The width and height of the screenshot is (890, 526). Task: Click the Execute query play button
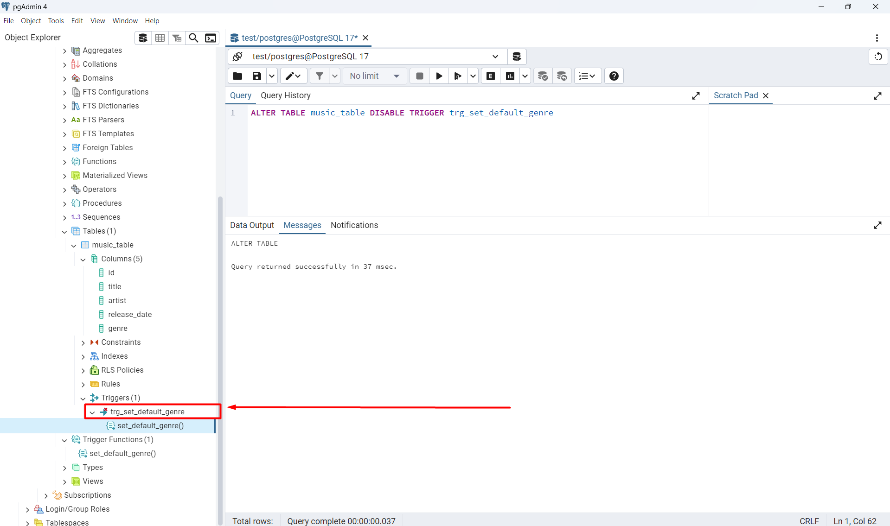pyautogui.click(x=439, y=76)
